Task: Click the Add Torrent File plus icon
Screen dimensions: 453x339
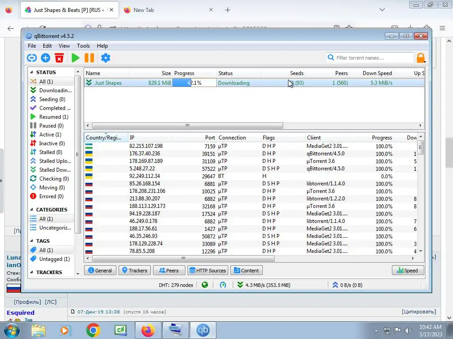Action: coord(46,58)
